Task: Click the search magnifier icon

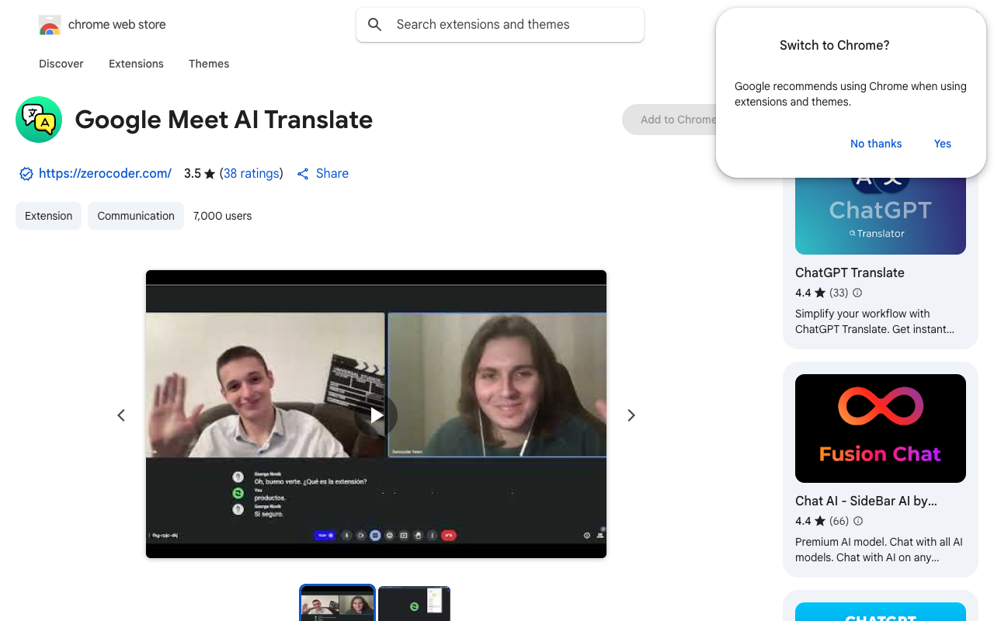Action: 375,25
